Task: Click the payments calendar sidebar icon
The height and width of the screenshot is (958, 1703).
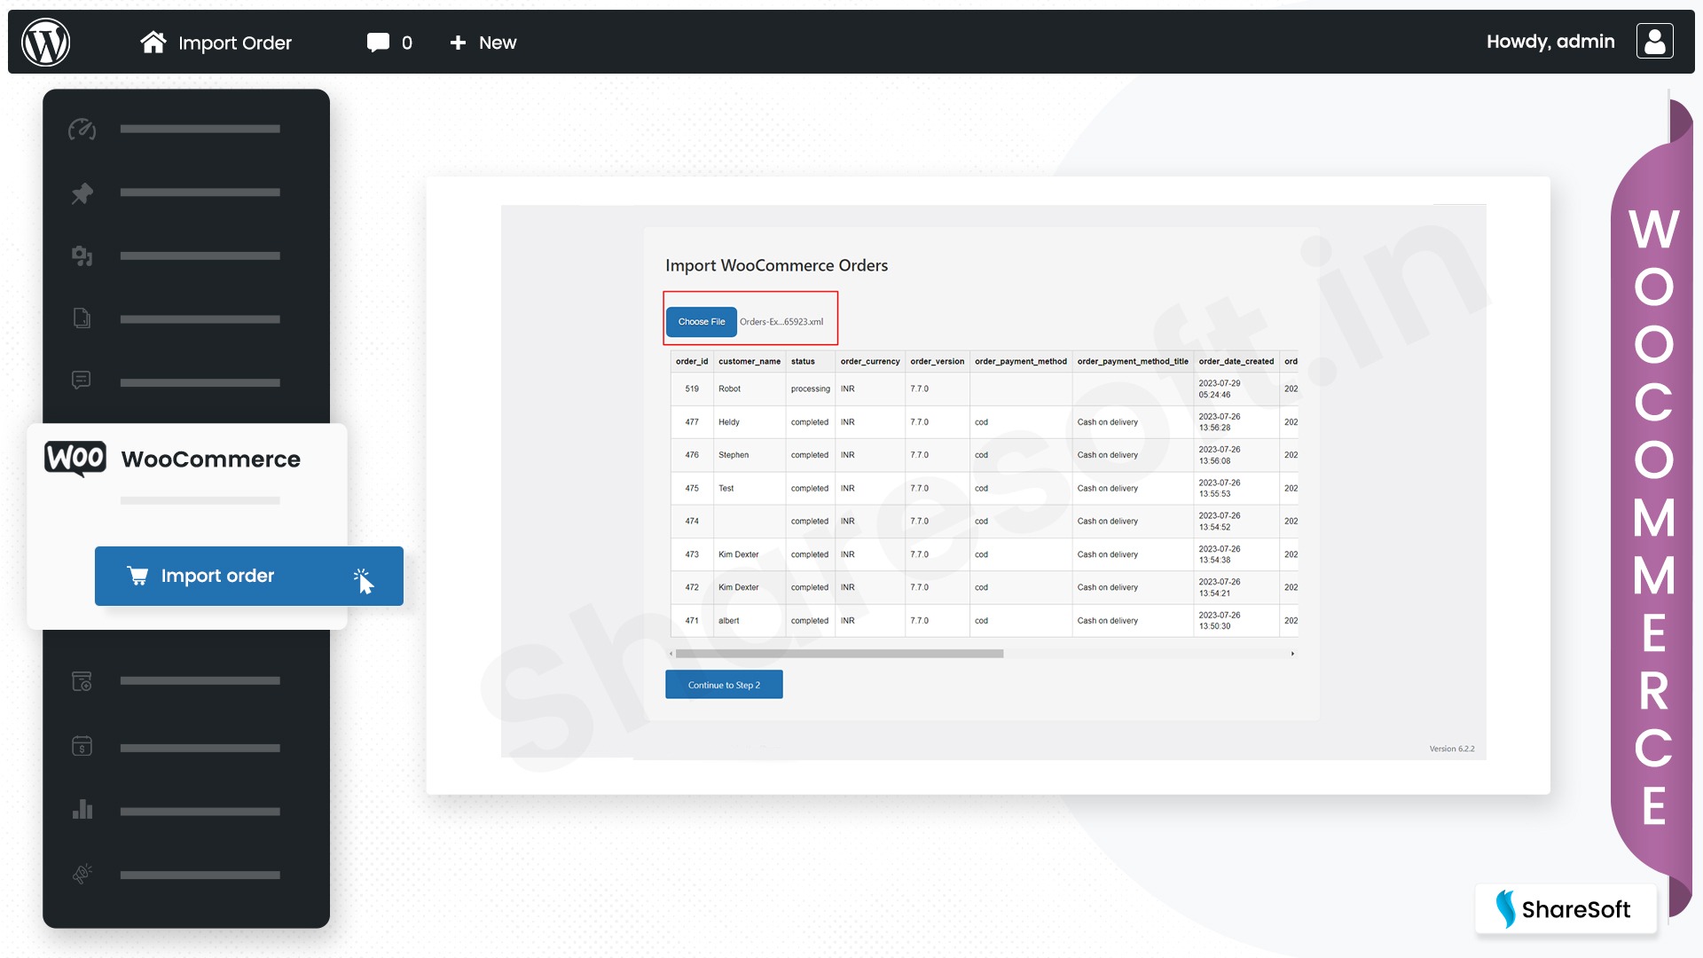Action: point(82,746)
